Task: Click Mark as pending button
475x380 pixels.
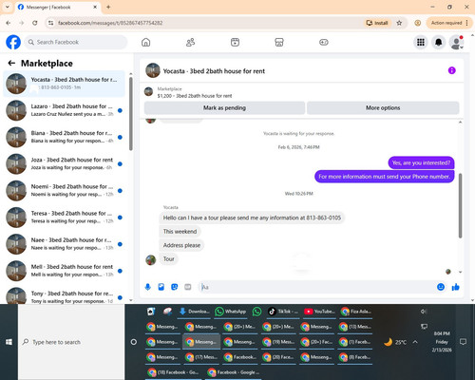Action: tap(224, 107)
